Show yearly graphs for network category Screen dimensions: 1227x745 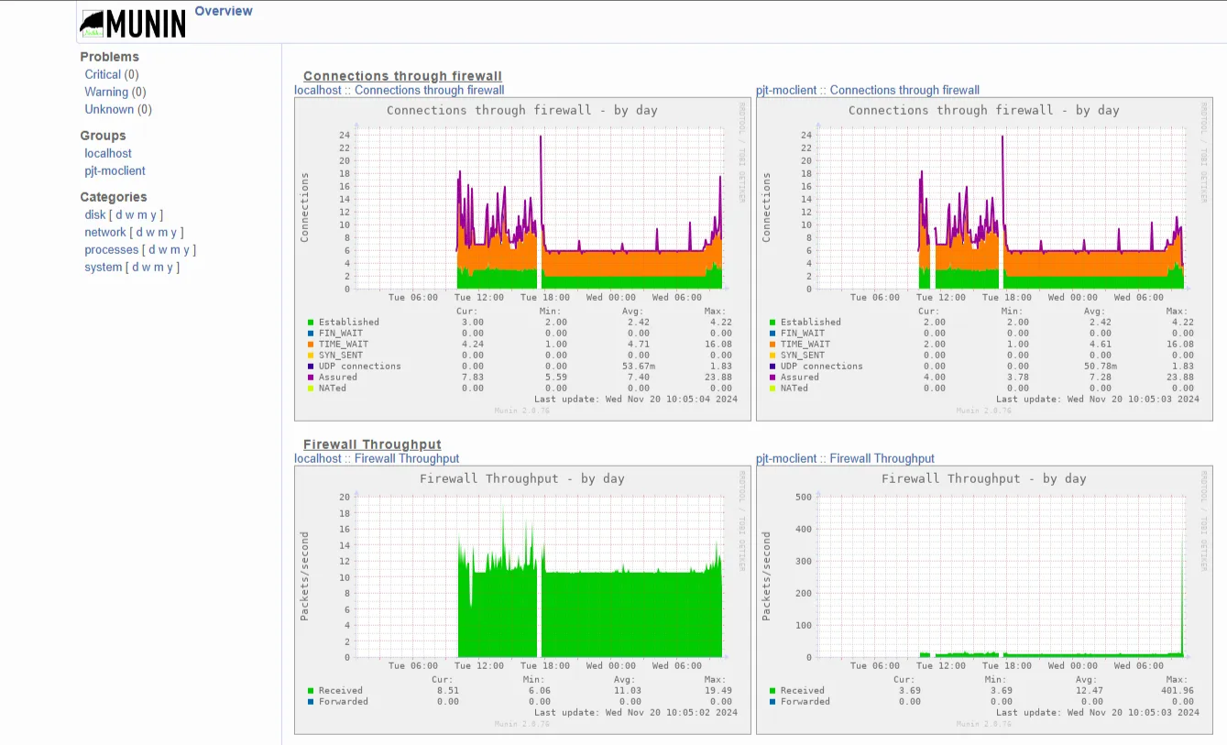pos(174,232)
